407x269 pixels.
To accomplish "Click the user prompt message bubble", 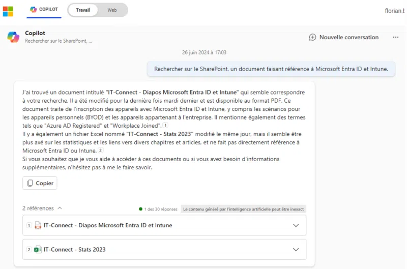I will click(271, 69).
